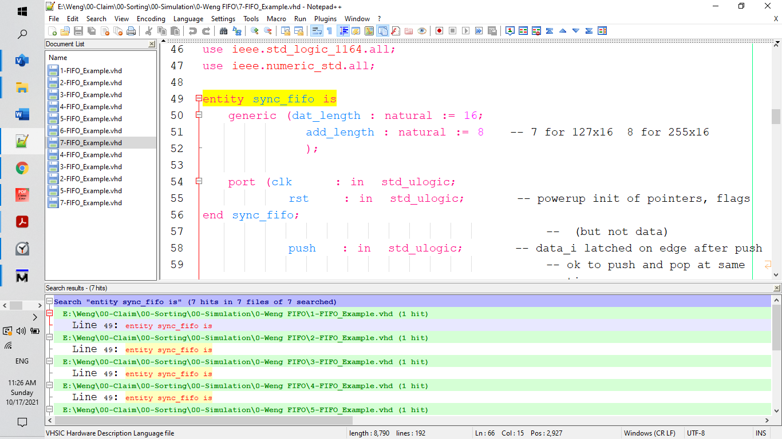This screenshot has height=439, width=782.
Task: Click Clear Active Compare icon
Action: click(x=536, y=31)
